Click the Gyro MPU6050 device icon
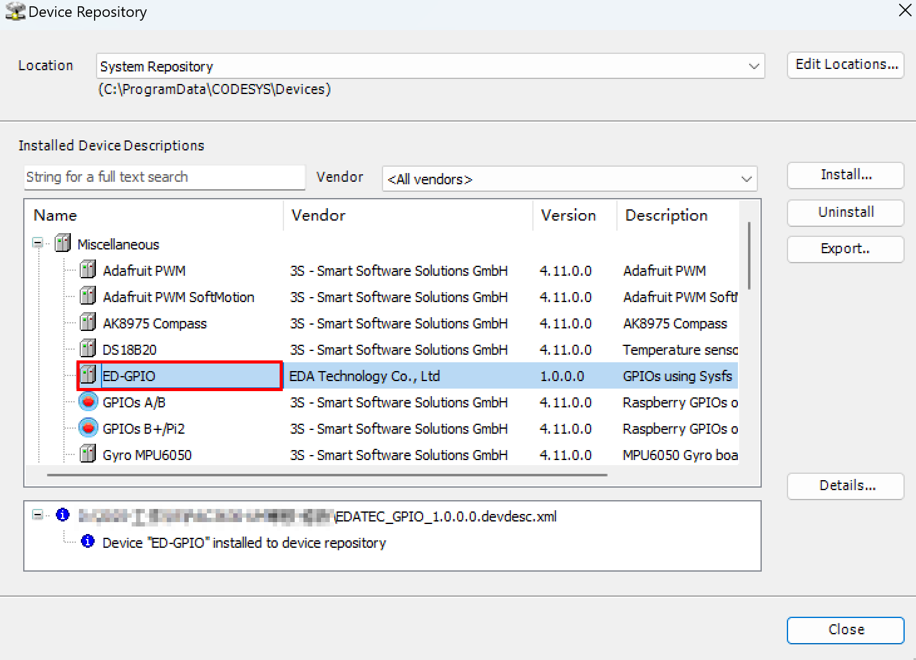The width and height of the screenshot is (916, 660). tap(88, 454)
